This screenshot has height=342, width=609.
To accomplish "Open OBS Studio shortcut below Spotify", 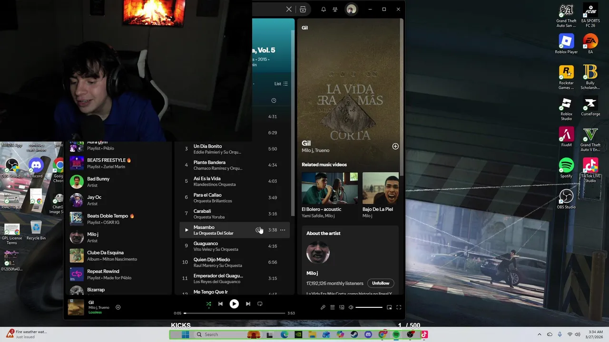I will point(566,199).
